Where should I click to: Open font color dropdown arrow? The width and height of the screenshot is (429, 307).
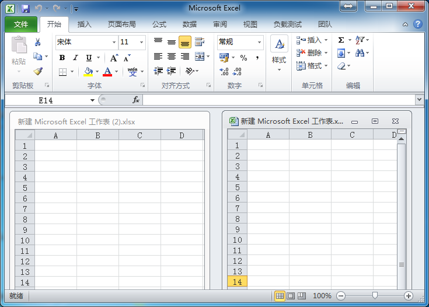(116, 72)
